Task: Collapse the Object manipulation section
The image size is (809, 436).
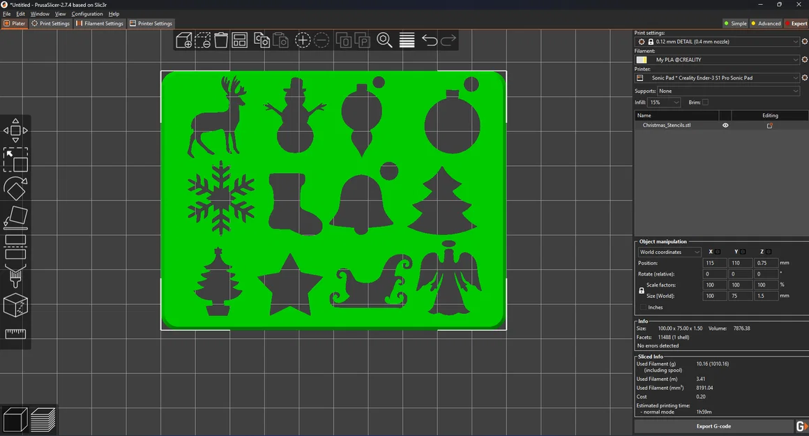Action: 663,241
